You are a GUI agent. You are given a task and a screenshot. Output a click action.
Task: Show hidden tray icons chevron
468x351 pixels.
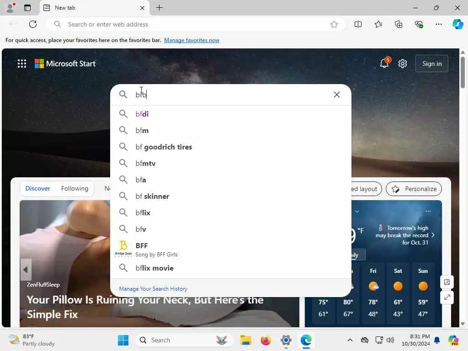[350, 340]
